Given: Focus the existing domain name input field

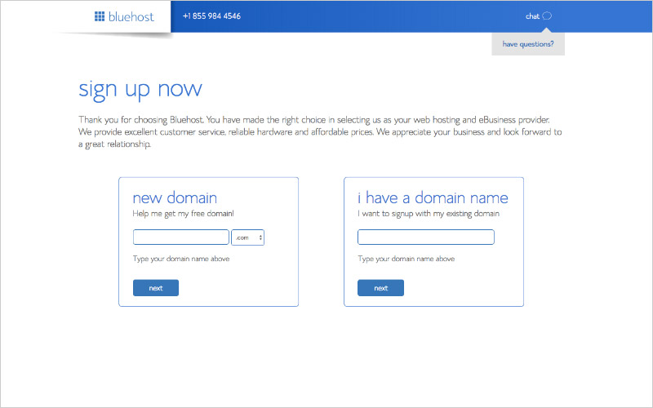Looking at the screenshot, I should [426, 237].
